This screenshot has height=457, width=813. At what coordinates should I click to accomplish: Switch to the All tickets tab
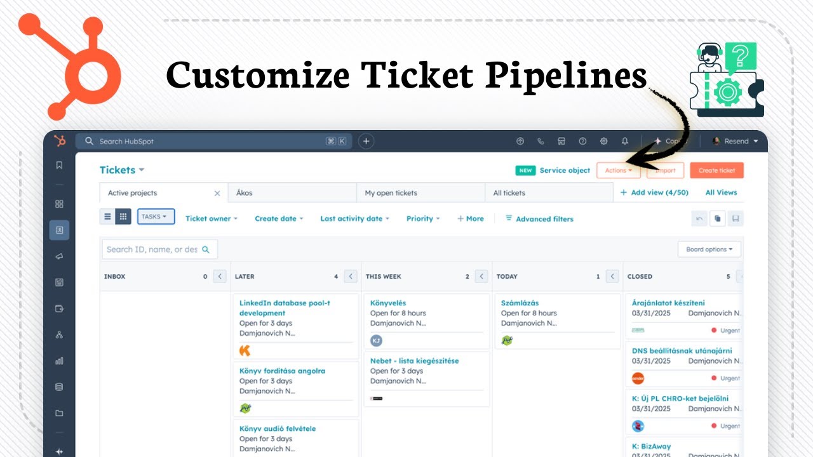(x=549, y=193)
